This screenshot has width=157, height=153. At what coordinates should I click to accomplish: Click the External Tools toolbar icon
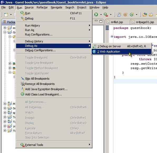pyautogui.click(x=106, y=14)
